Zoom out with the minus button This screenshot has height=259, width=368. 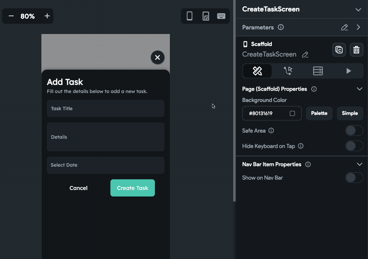point(11,16)
